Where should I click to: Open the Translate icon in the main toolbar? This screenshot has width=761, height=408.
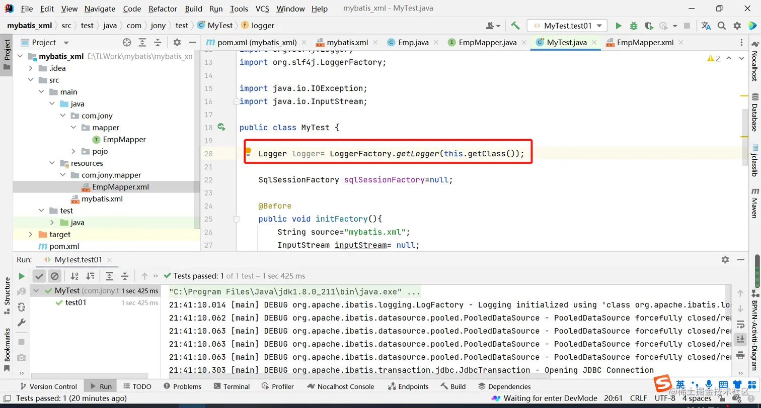[706, 26]
